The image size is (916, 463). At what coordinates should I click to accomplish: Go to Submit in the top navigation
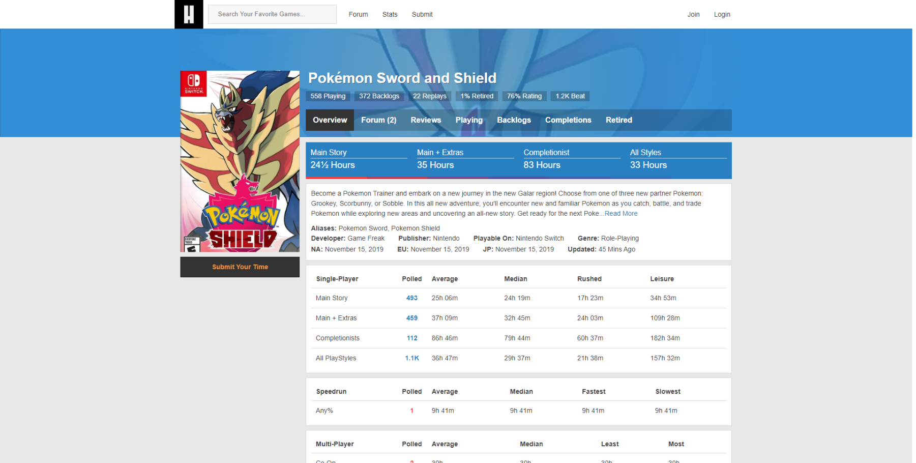point(422,14)
